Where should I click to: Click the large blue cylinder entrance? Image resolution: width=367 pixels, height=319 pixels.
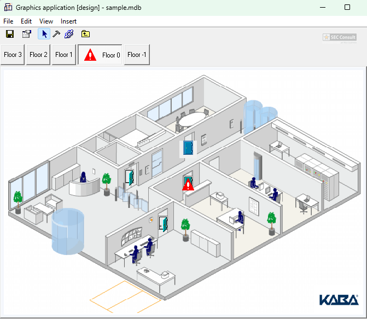click(67, 231)
